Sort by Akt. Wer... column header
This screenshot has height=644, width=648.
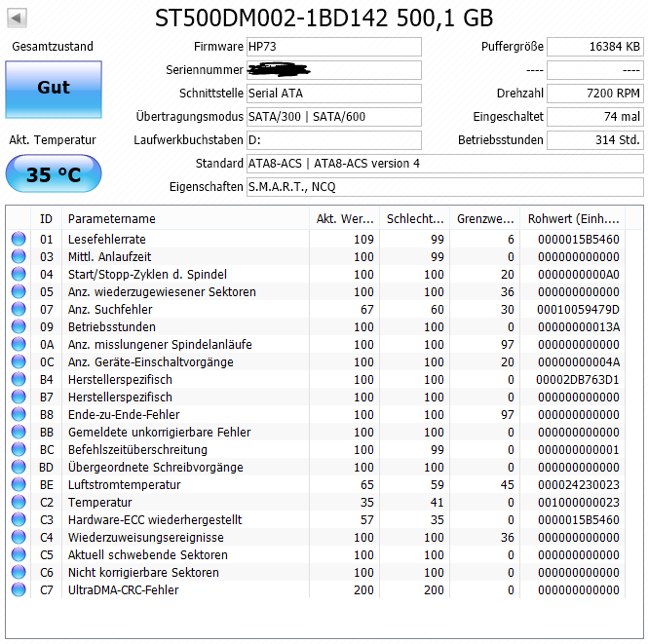coord(344,218)
